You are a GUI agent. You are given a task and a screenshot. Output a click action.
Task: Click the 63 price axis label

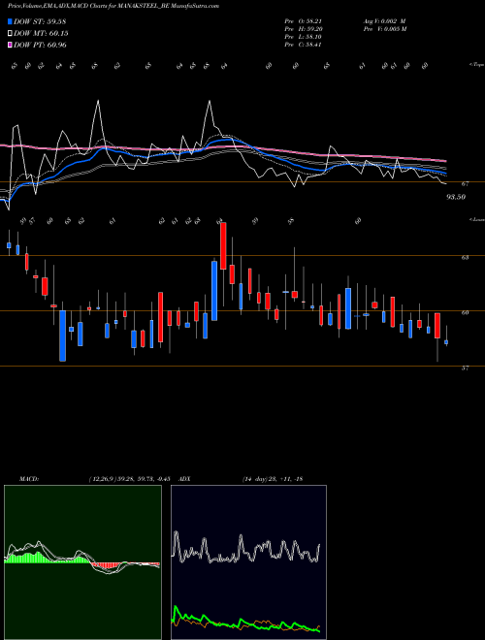click(465, 258)
